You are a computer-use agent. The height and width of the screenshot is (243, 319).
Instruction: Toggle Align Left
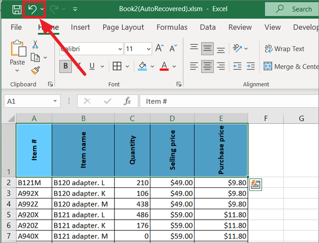pyautogui.click(x=194, y=66)
